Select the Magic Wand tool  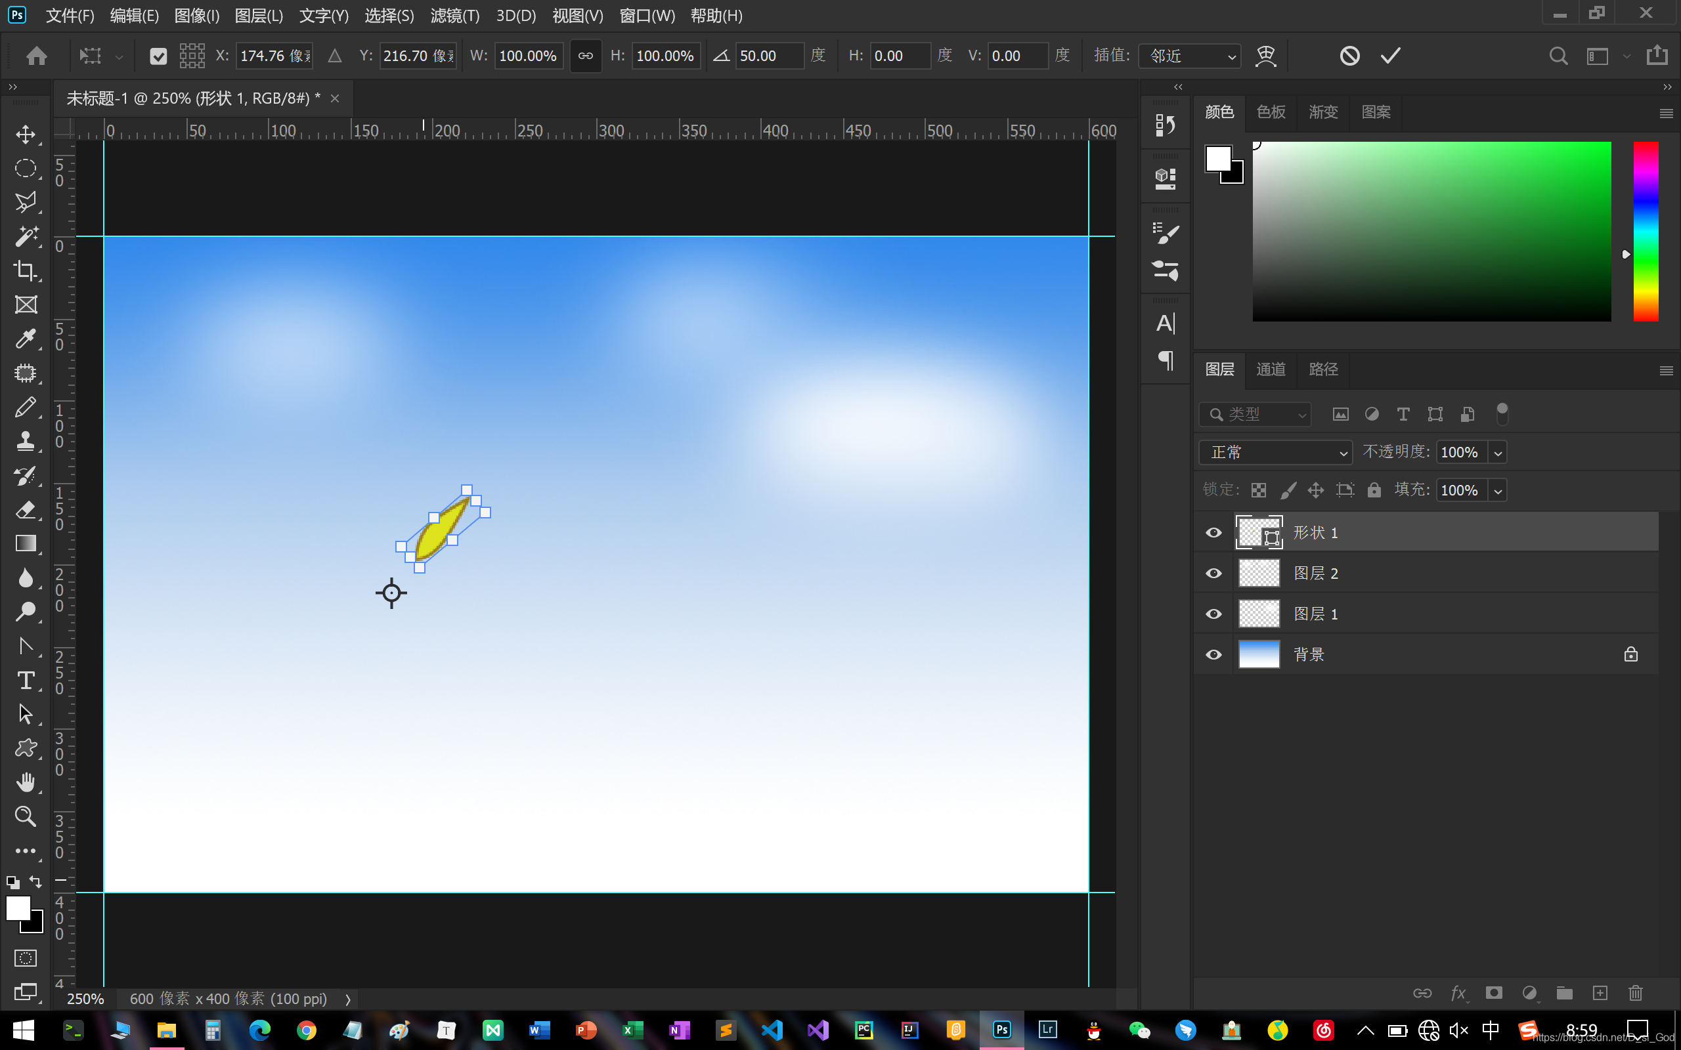tap(26, 236)
